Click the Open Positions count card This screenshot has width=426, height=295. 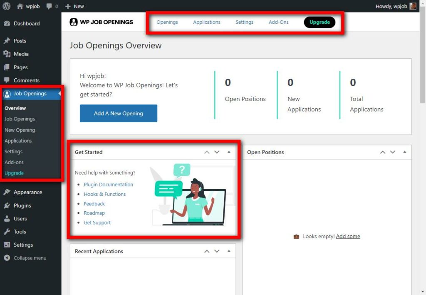tap(245, 95)
